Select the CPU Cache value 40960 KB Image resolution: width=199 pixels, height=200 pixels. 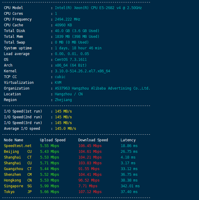(63, 25)
